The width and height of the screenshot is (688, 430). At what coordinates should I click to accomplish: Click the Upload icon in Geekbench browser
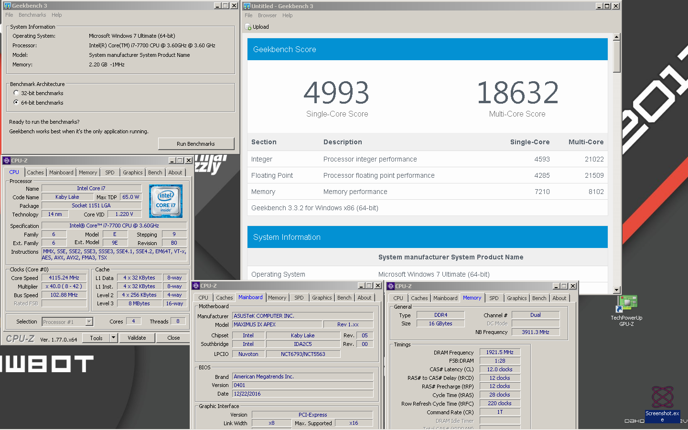coord(248,27)
